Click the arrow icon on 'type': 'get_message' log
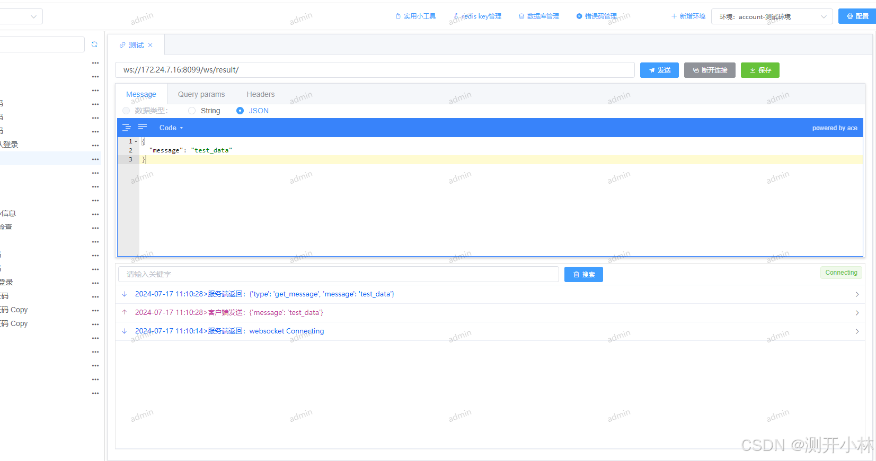 tap(125, 294)
